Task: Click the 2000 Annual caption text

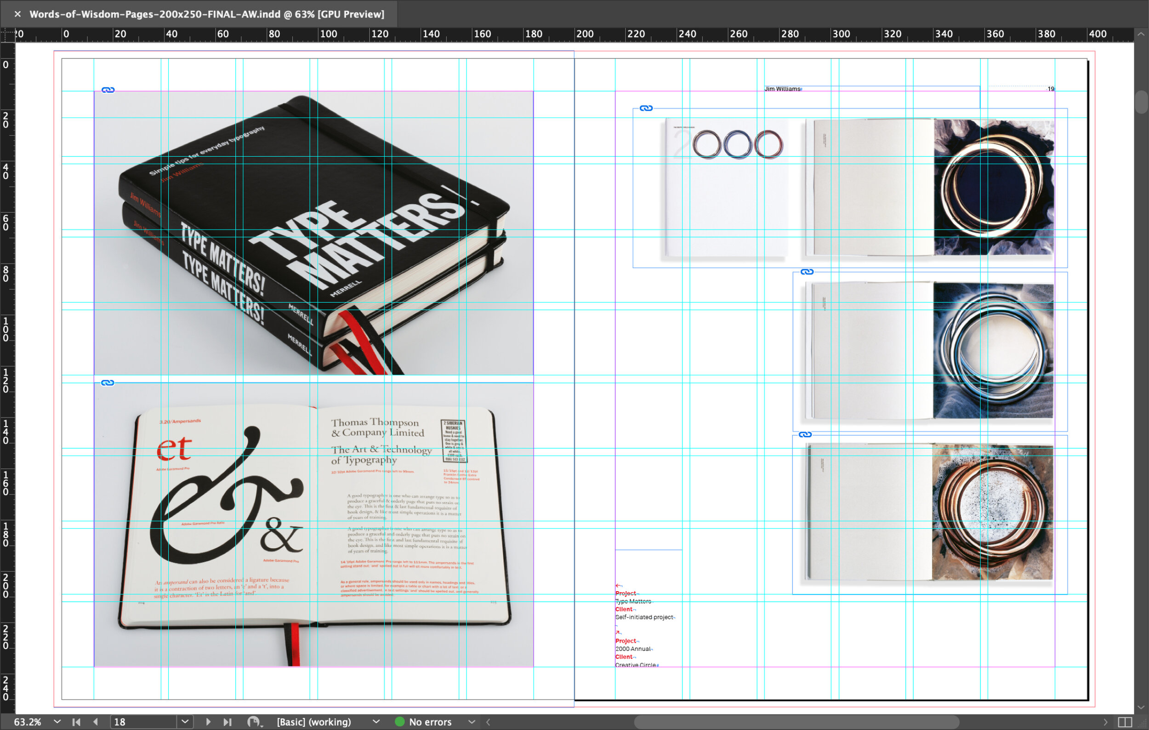Action: 633,649
